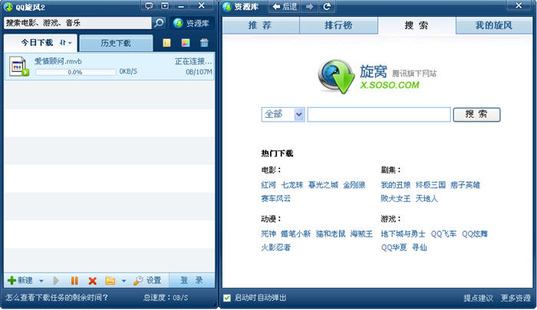Viewport: 537px width, 310px height.
Task: Click the 登录 login button
Action: (191, 280)
